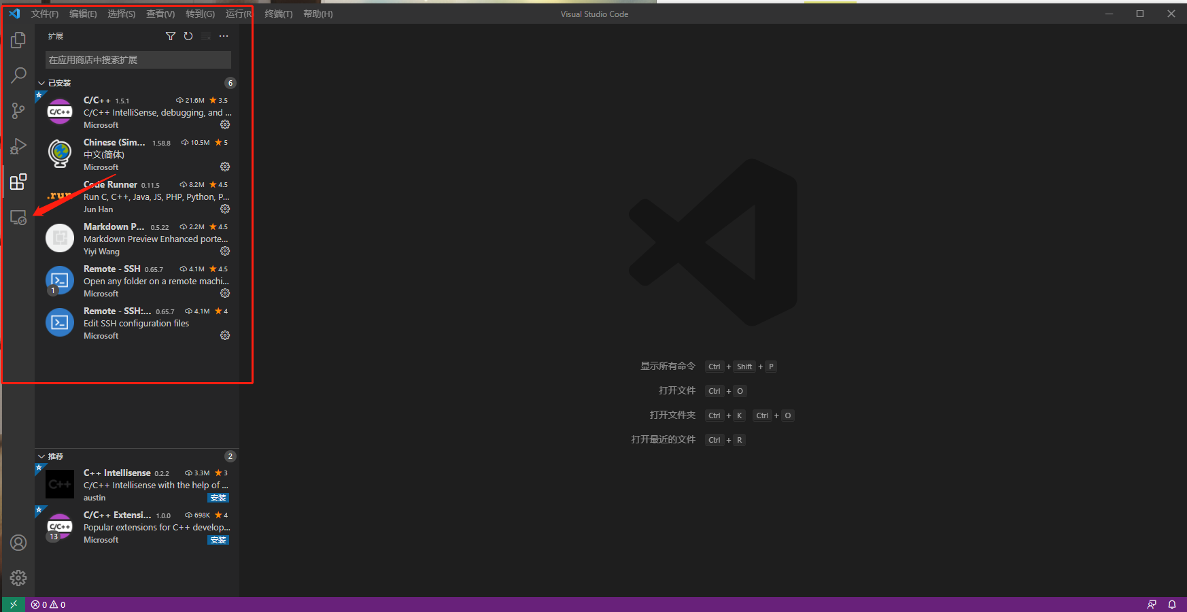
Task: Open the notifications bell in status bar
Action: [1172, 604]
